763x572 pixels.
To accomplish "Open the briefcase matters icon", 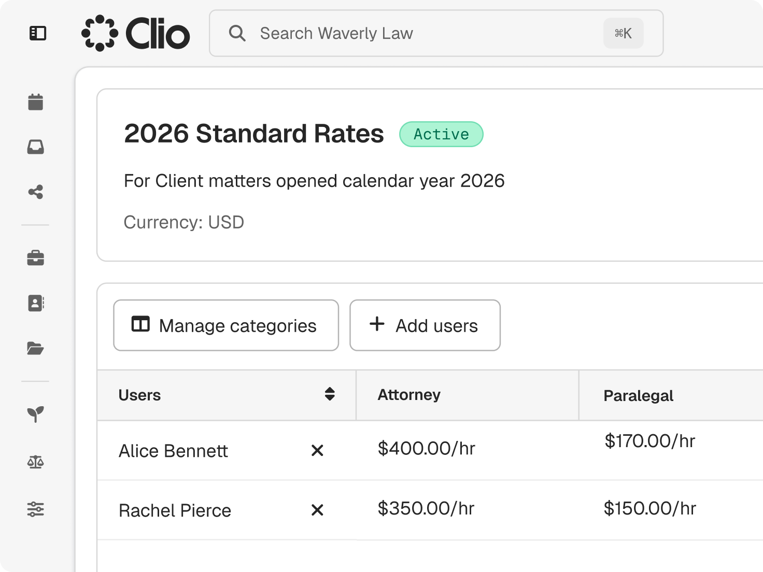I will [36, 258].
